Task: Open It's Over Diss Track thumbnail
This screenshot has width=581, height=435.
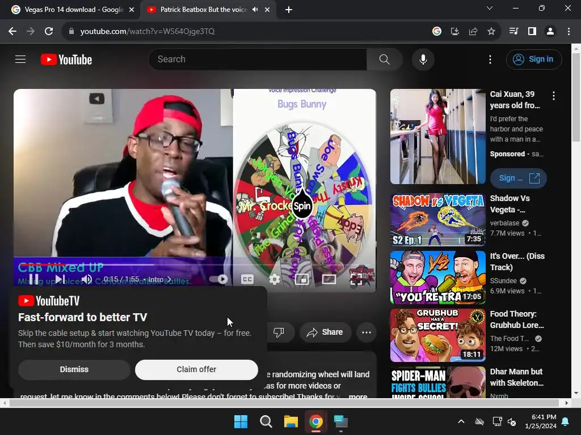Action: [x=437, y=278]
